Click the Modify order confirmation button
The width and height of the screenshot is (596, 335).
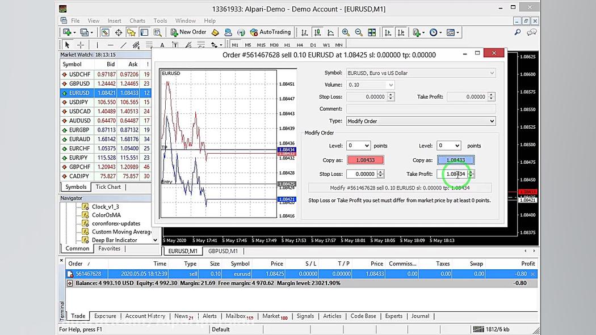point(400,188)
